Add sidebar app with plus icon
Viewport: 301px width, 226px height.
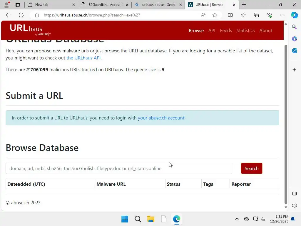[294, 69]
